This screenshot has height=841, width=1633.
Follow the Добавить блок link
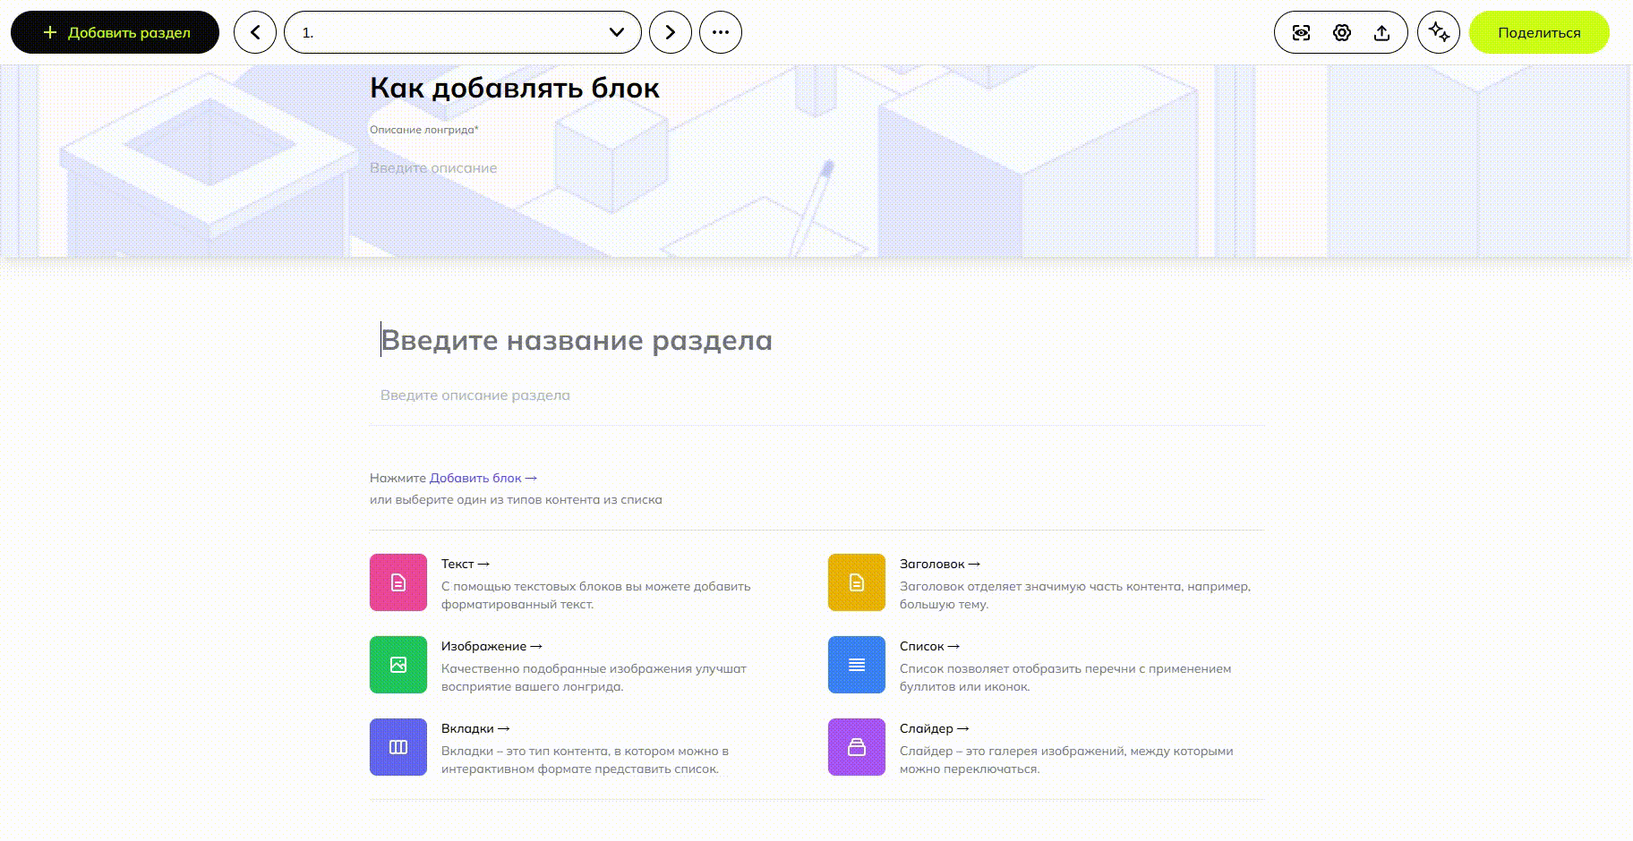pos(483,478)
